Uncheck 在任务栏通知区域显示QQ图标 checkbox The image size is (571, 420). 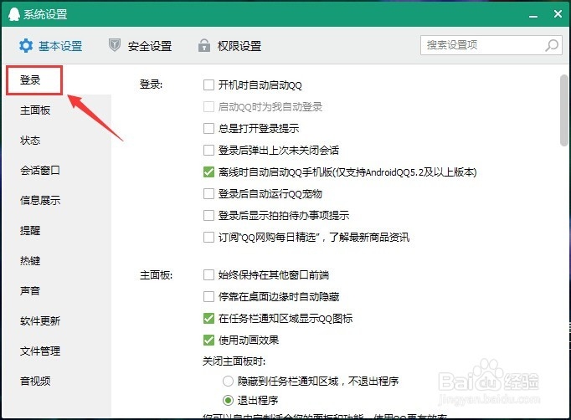208,319
